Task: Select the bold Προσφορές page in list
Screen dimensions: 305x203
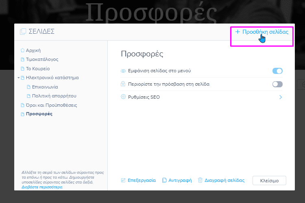Action: coord(39,114)
